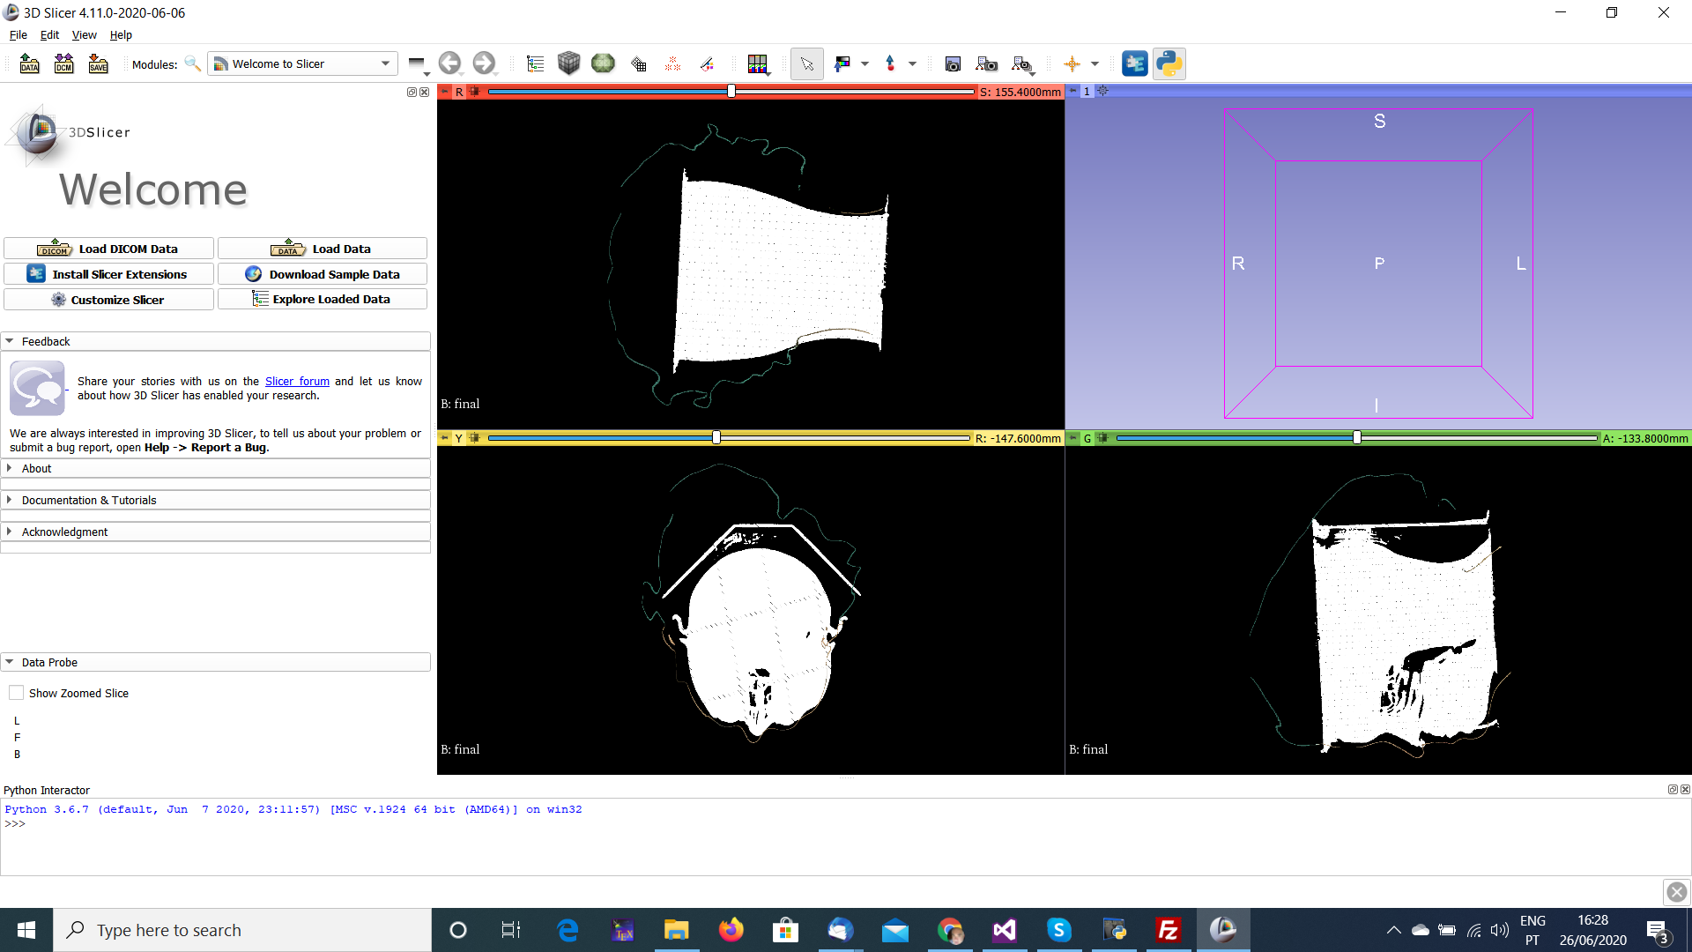Expand the Acknowledgment section

click(x=215, y=532)
